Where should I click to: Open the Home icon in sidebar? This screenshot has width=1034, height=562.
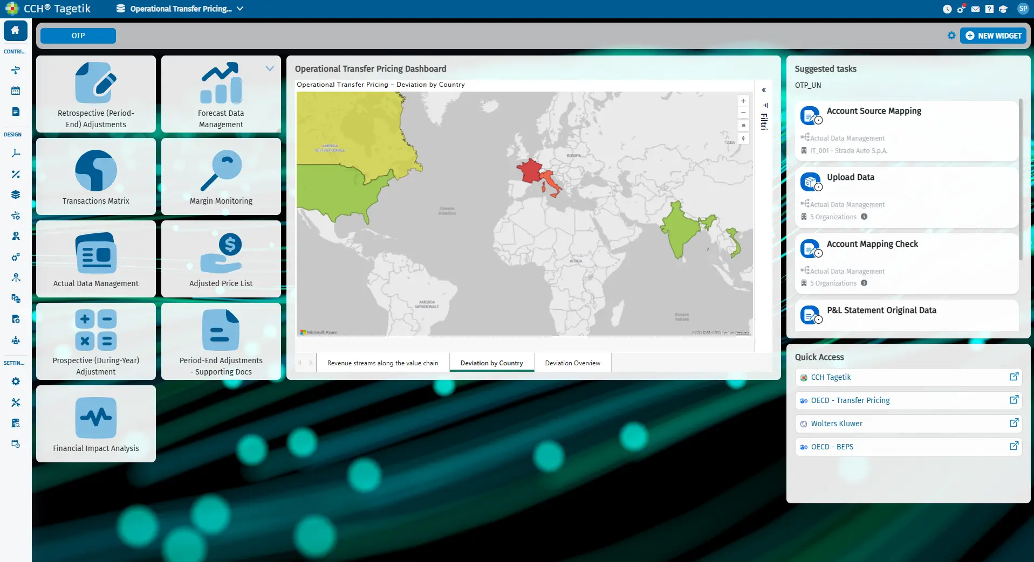click(x=15, y=31)
